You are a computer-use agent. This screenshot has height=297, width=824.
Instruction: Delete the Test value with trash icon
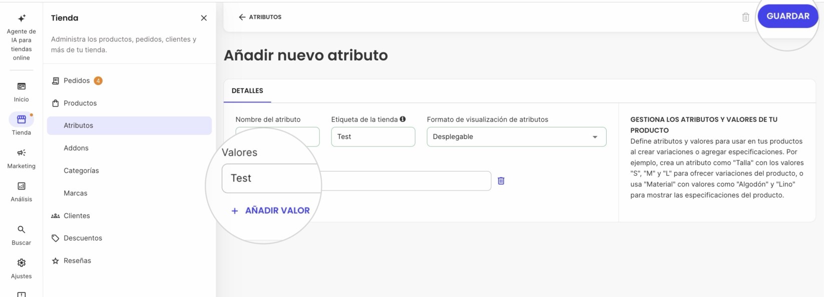click(501, 180)
